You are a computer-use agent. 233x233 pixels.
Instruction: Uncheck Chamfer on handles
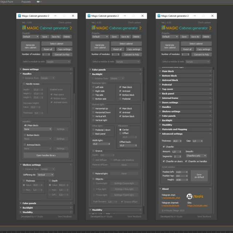pyautogui.click(x=186, y=161)
